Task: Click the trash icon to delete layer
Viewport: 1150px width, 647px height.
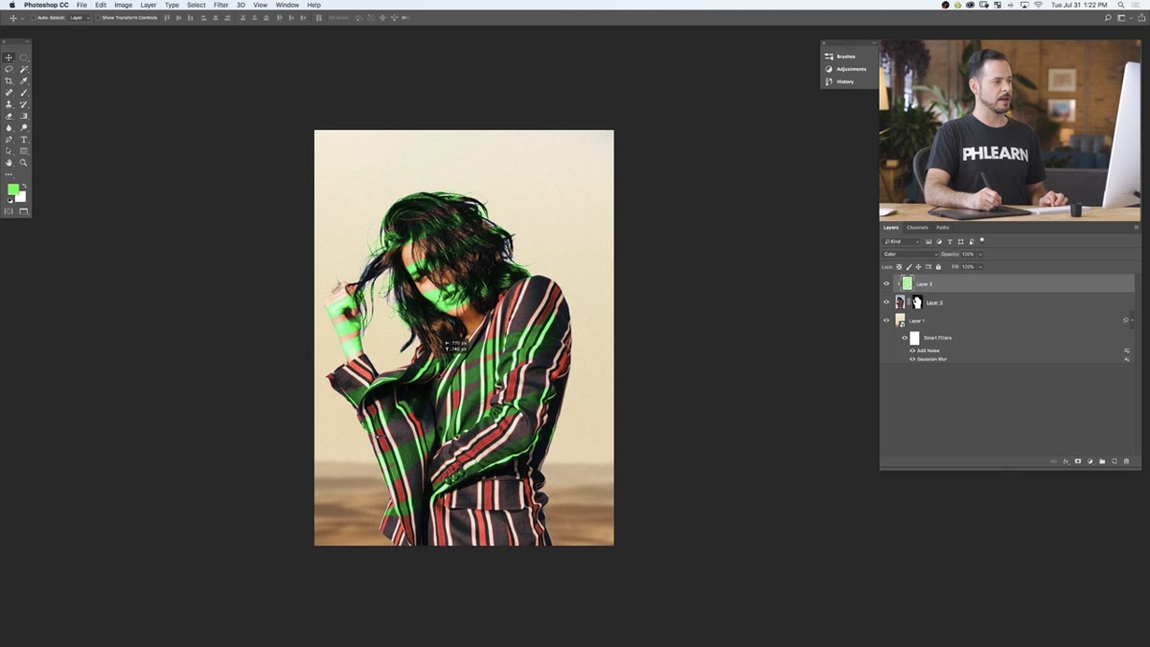Action: (x=1126, y=461)
